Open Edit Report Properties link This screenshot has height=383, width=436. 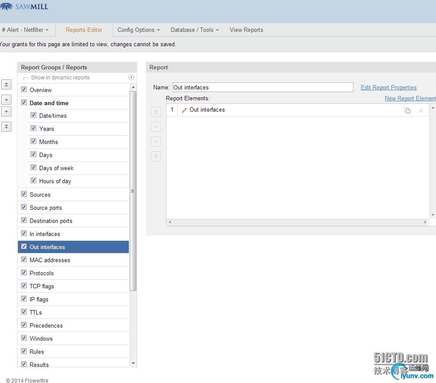(388, 88)
